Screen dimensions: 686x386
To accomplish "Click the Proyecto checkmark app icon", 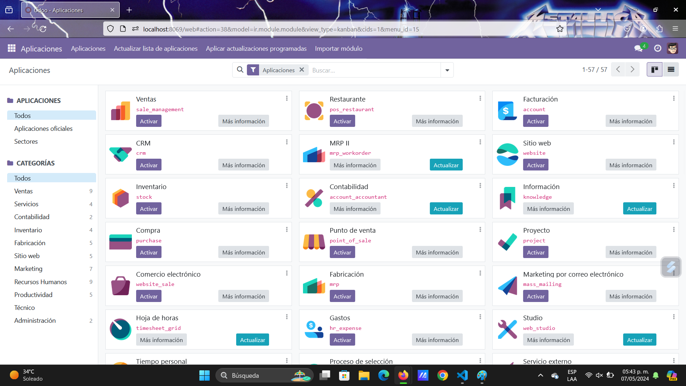I will pos(507,242).
